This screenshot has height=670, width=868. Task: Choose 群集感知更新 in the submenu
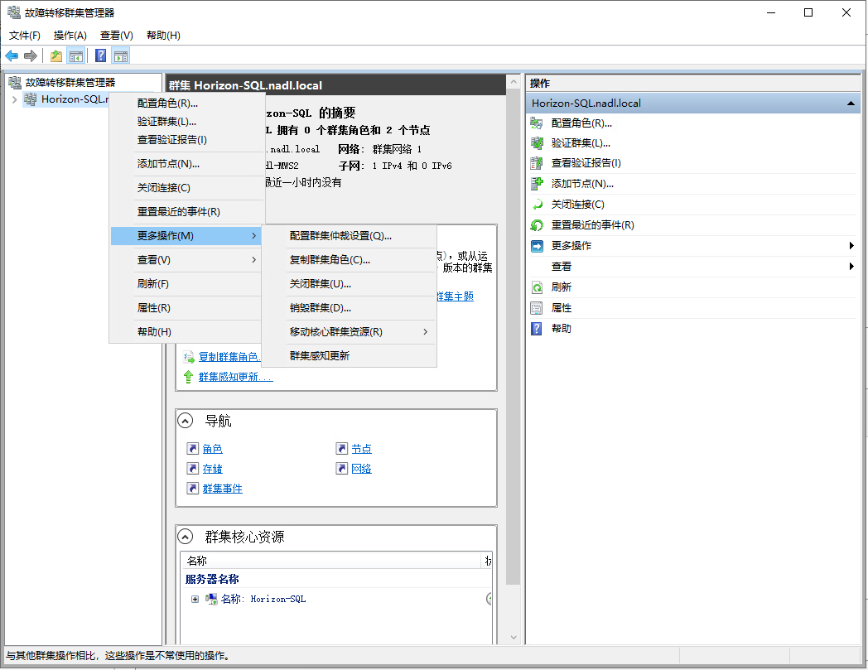click(350, 355)
